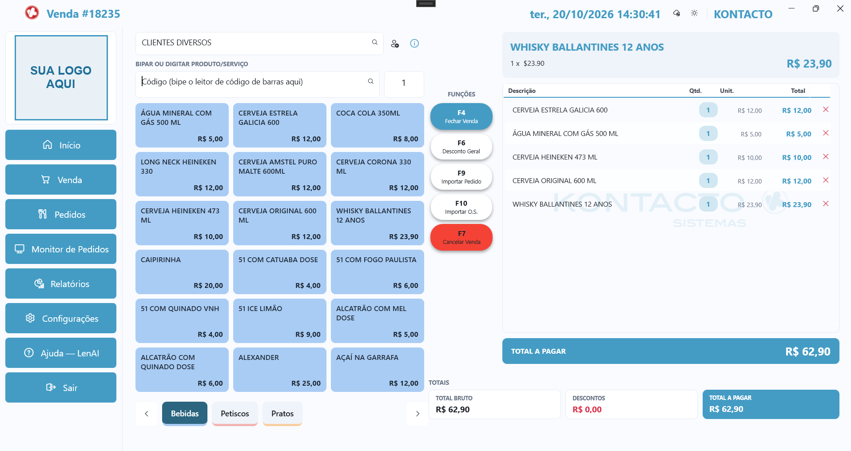Add 51 ICE LIMÃO product tile
Viewport: 851px width, 451px height.
280,321
